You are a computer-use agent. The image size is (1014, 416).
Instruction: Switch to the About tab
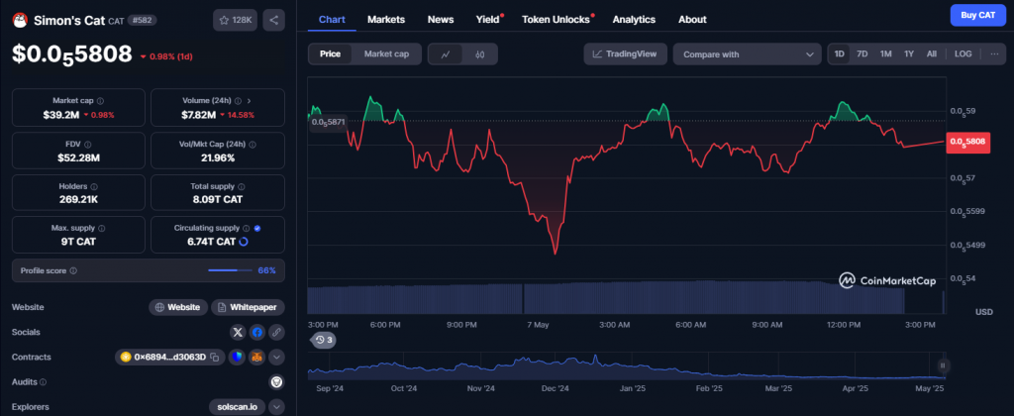click(x=692, y=20)
